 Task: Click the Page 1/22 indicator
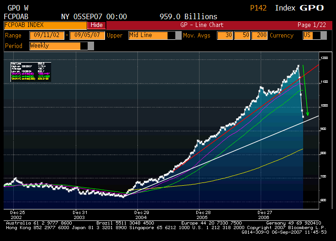tap(310, 25)
